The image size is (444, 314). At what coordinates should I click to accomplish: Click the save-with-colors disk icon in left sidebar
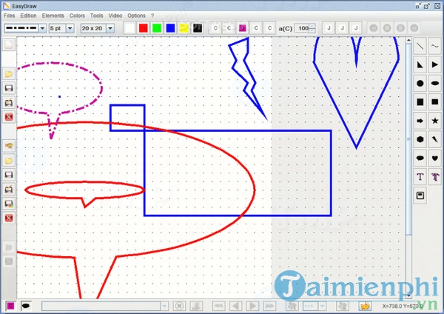[x=9, y=204]
